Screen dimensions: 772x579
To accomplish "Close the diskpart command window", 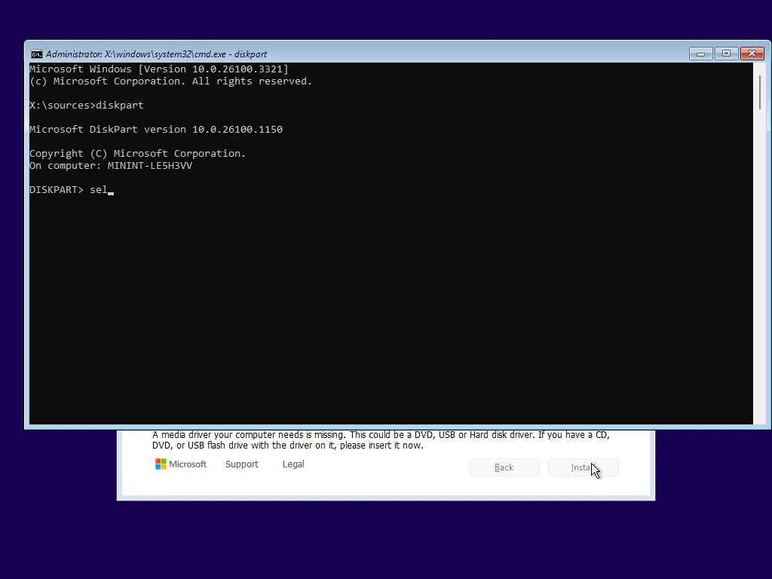I will pos(752,54).
